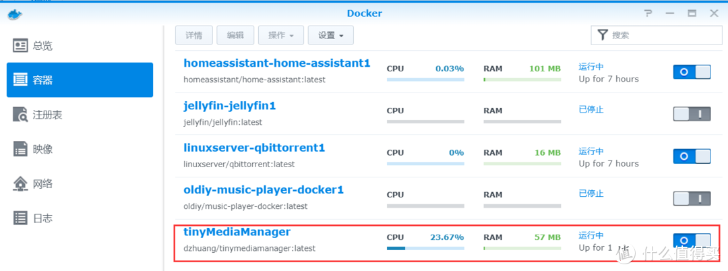This screenshot has height=271, width=728.
Task: Click 已停止 status of oldiy-music-player container
Action: click(x=591, y=193)
